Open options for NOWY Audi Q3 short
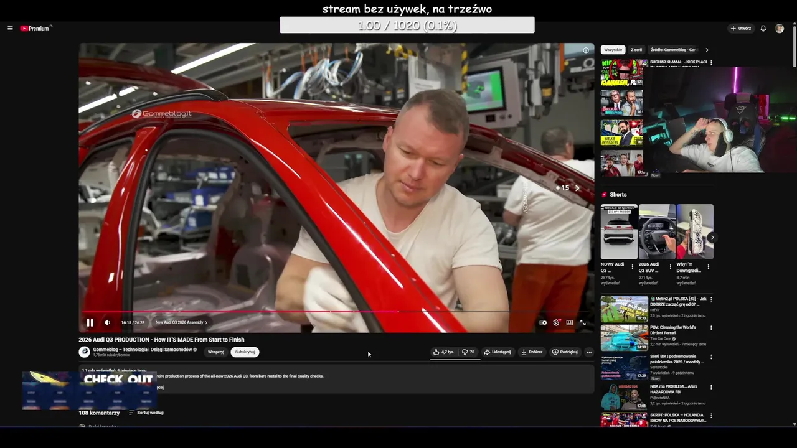The height and width of the screenshot is (448, 797). [633, 266]
